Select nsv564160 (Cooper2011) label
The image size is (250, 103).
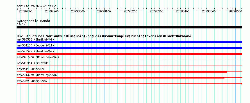pos(35,45)
